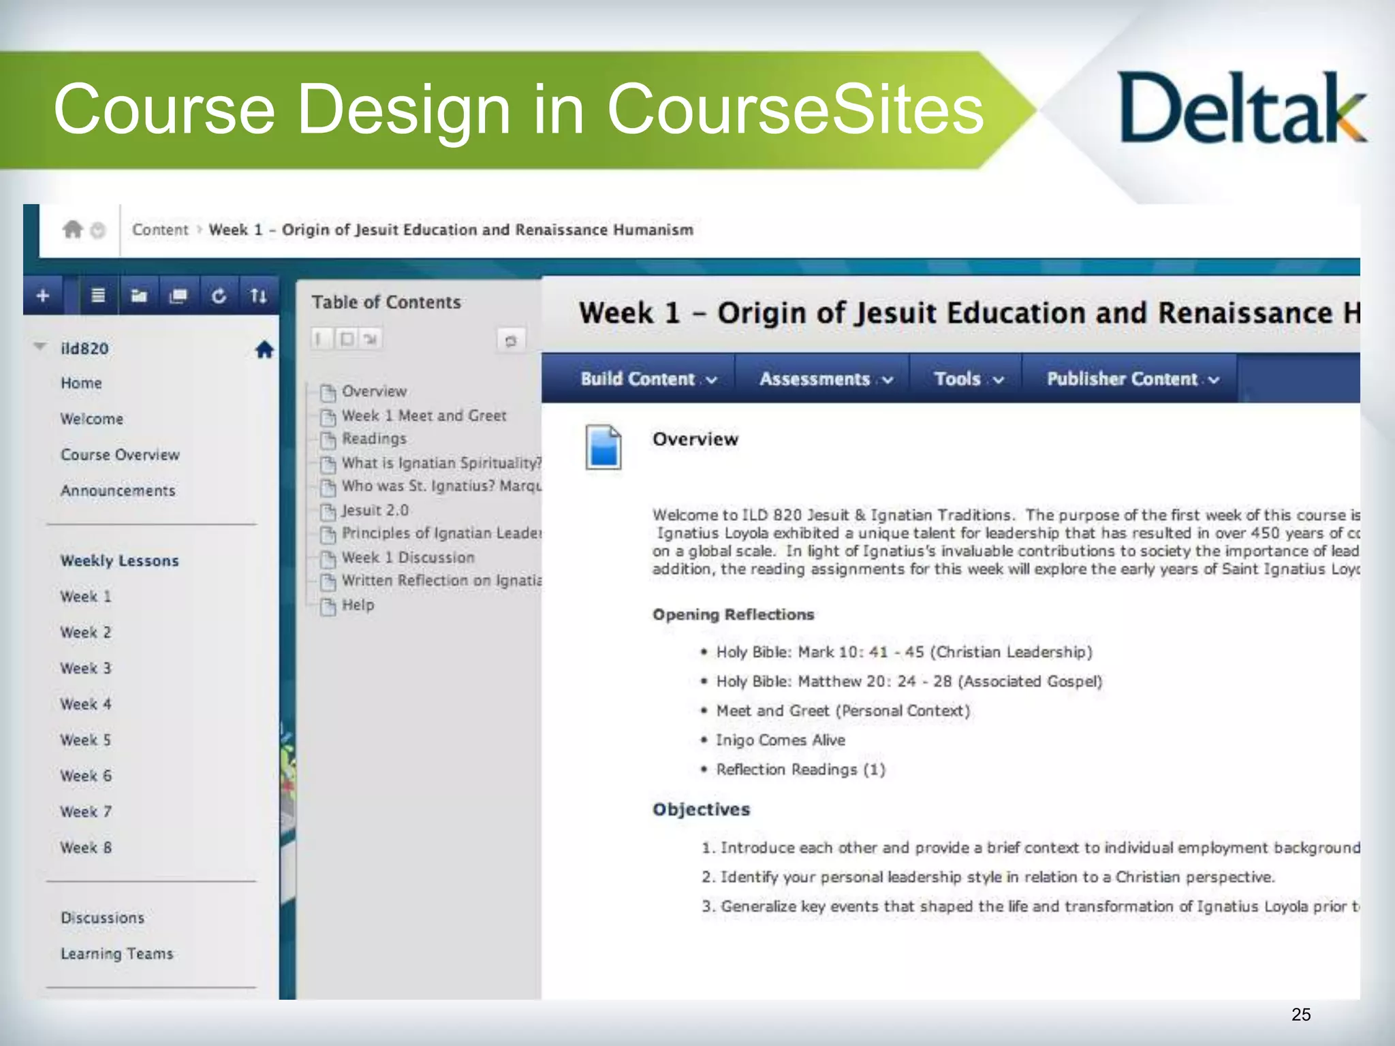Open Help in the Table of Contents
This screenshot has width=1395, height=1046.
[x=358, y=605]
